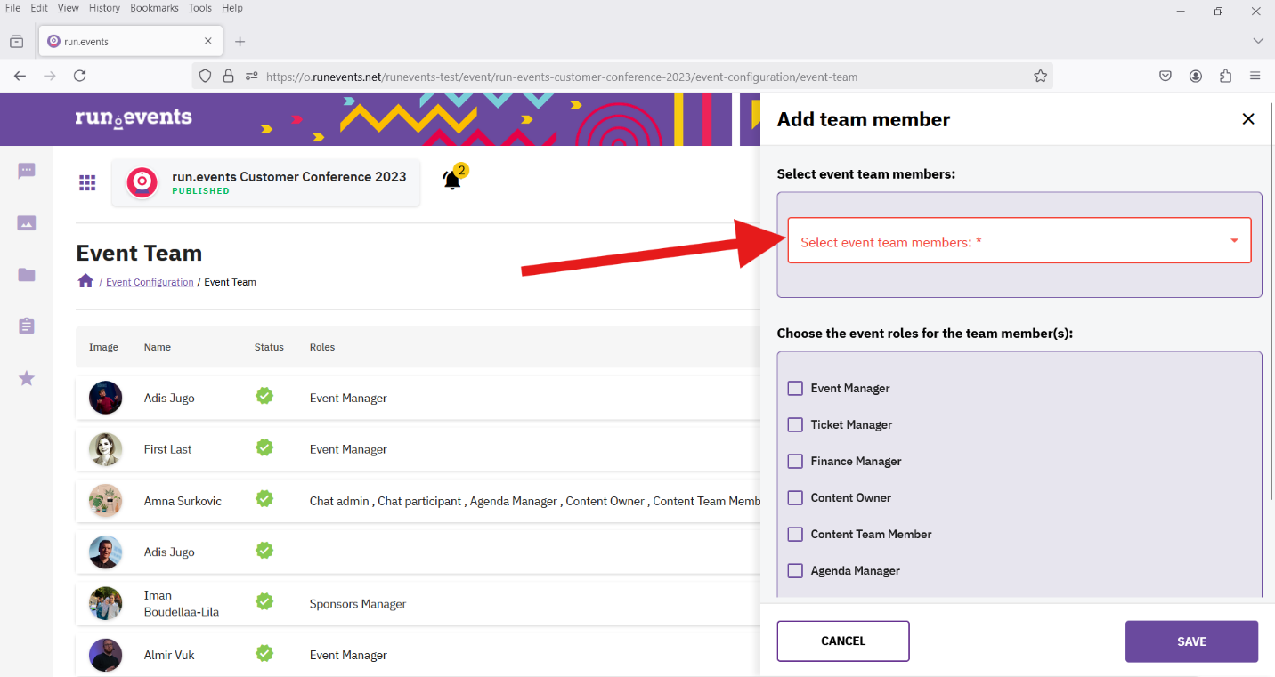Check the Finance Manager role
Viewport: 1275px width, 677px height.
point(795,461)
